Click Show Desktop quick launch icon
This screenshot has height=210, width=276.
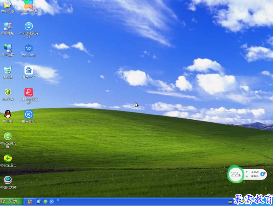pyautogui.click(x=39, y=201)
